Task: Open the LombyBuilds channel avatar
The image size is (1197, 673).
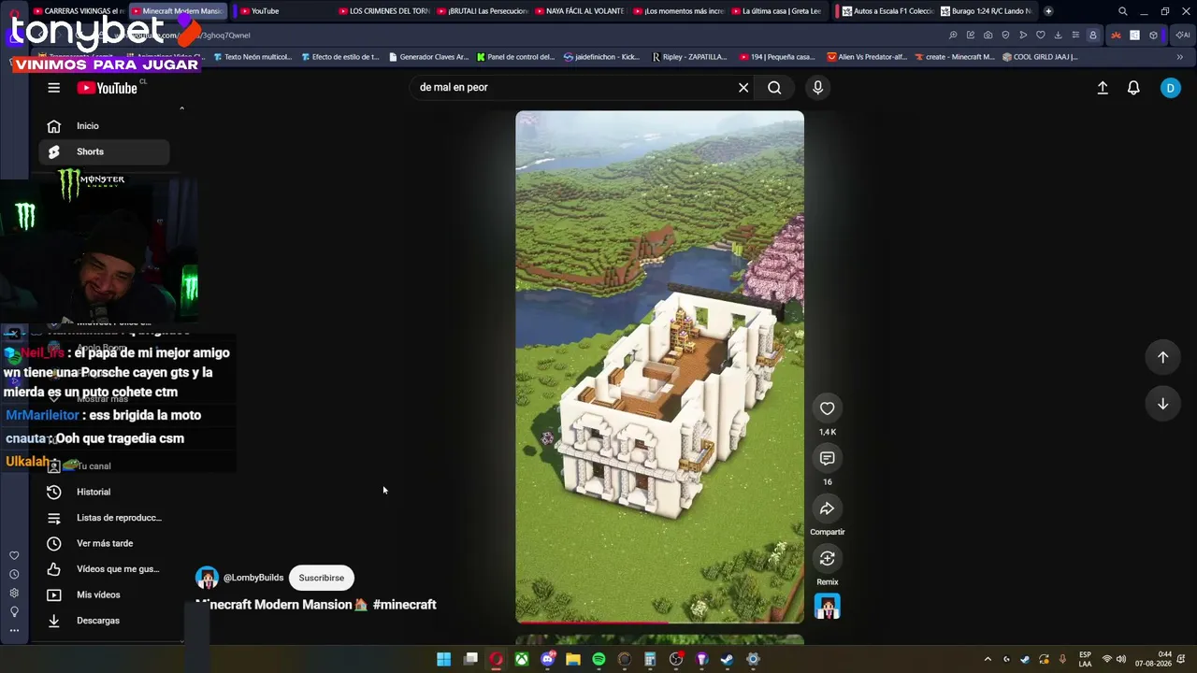Action: pos(207,578)
